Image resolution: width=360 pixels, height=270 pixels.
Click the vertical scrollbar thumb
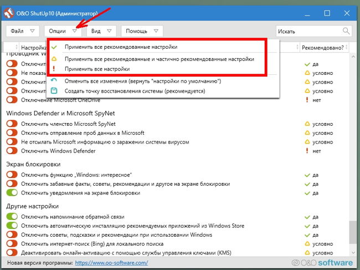[x=353, y=232]
